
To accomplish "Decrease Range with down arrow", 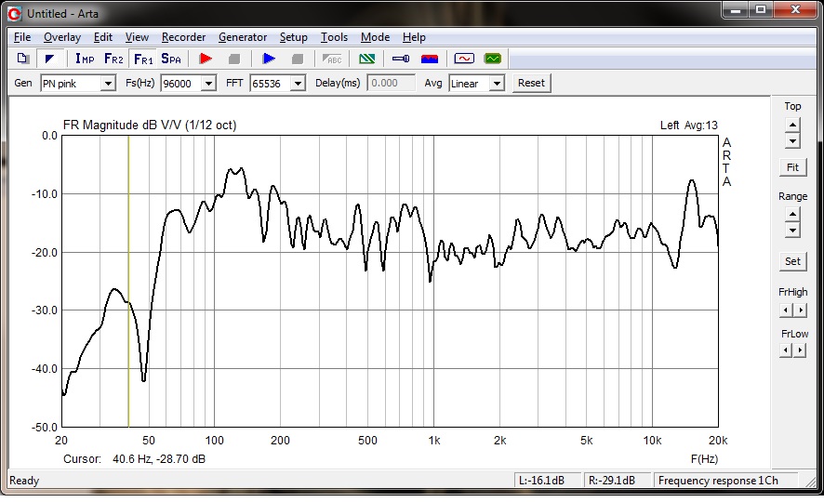I will pos(792,230).
